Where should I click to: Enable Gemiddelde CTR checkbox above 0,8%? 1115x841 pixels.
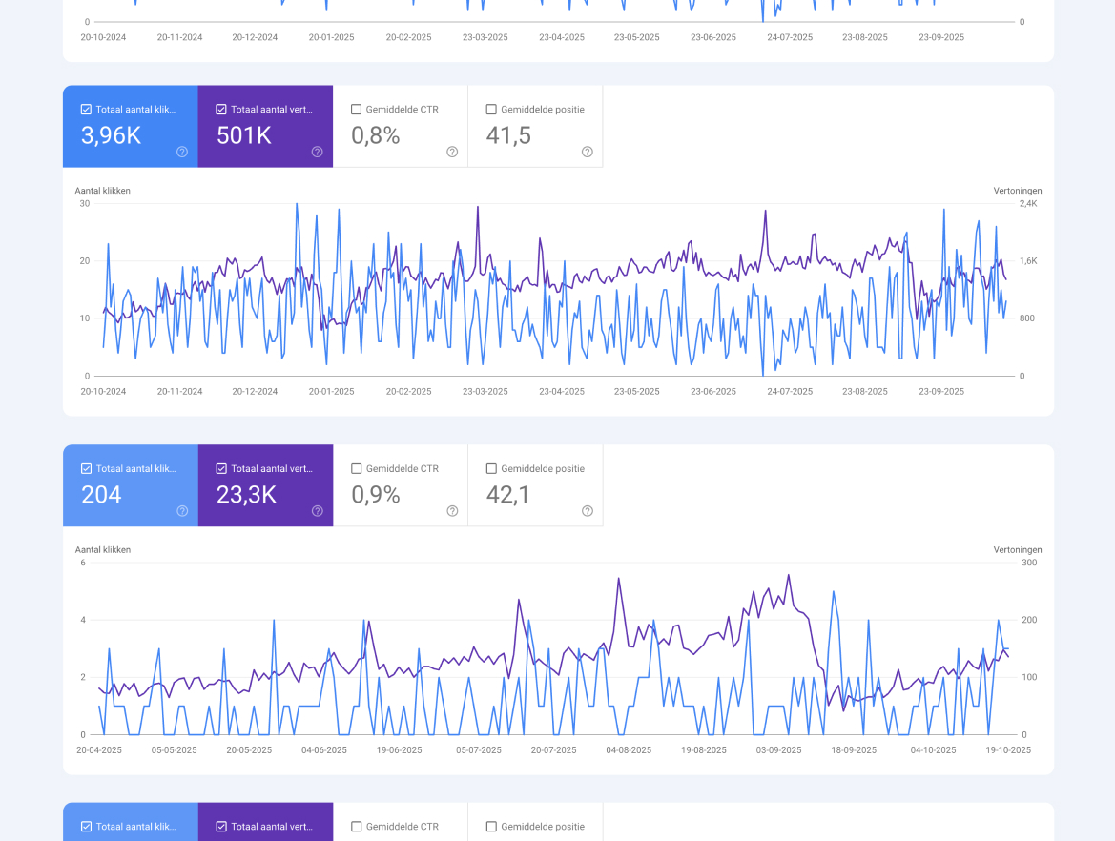[x=357, y=110]
